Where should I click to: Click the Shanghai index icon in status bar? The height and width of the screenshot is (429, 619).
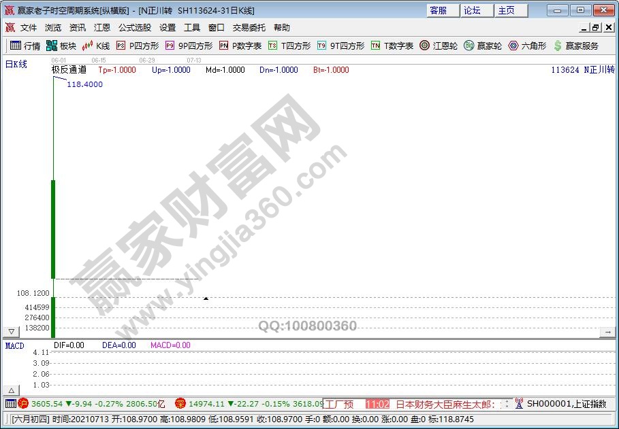(x=23, y=404)
